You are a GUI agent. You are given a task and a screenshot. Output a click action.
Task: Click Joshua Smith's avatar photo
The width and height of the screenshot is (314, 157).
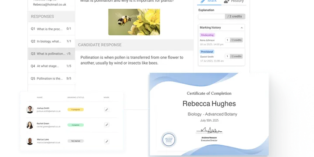click(x=30, y=109)
